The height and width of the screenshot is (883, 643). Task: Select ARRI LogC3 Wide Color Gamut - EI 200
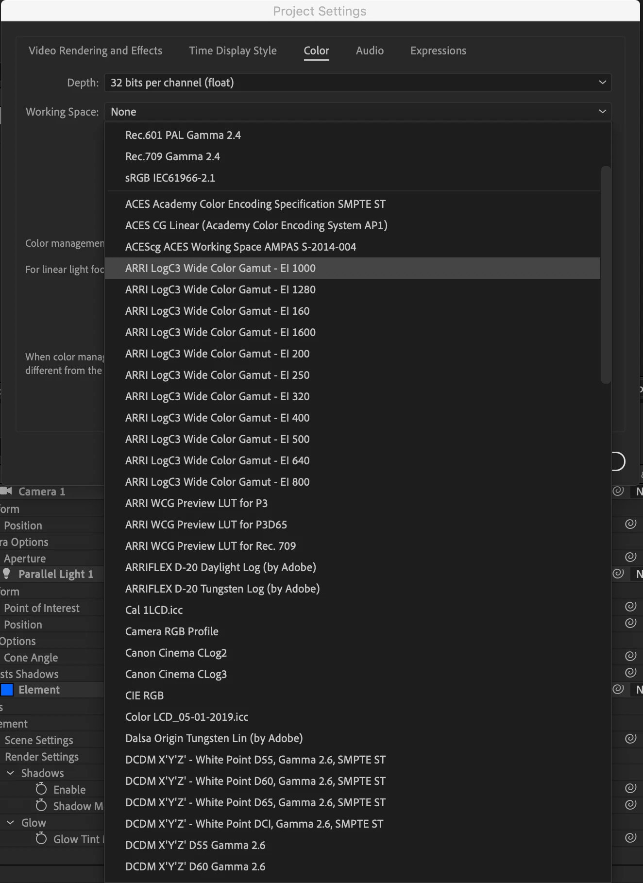tap(353, 354)
